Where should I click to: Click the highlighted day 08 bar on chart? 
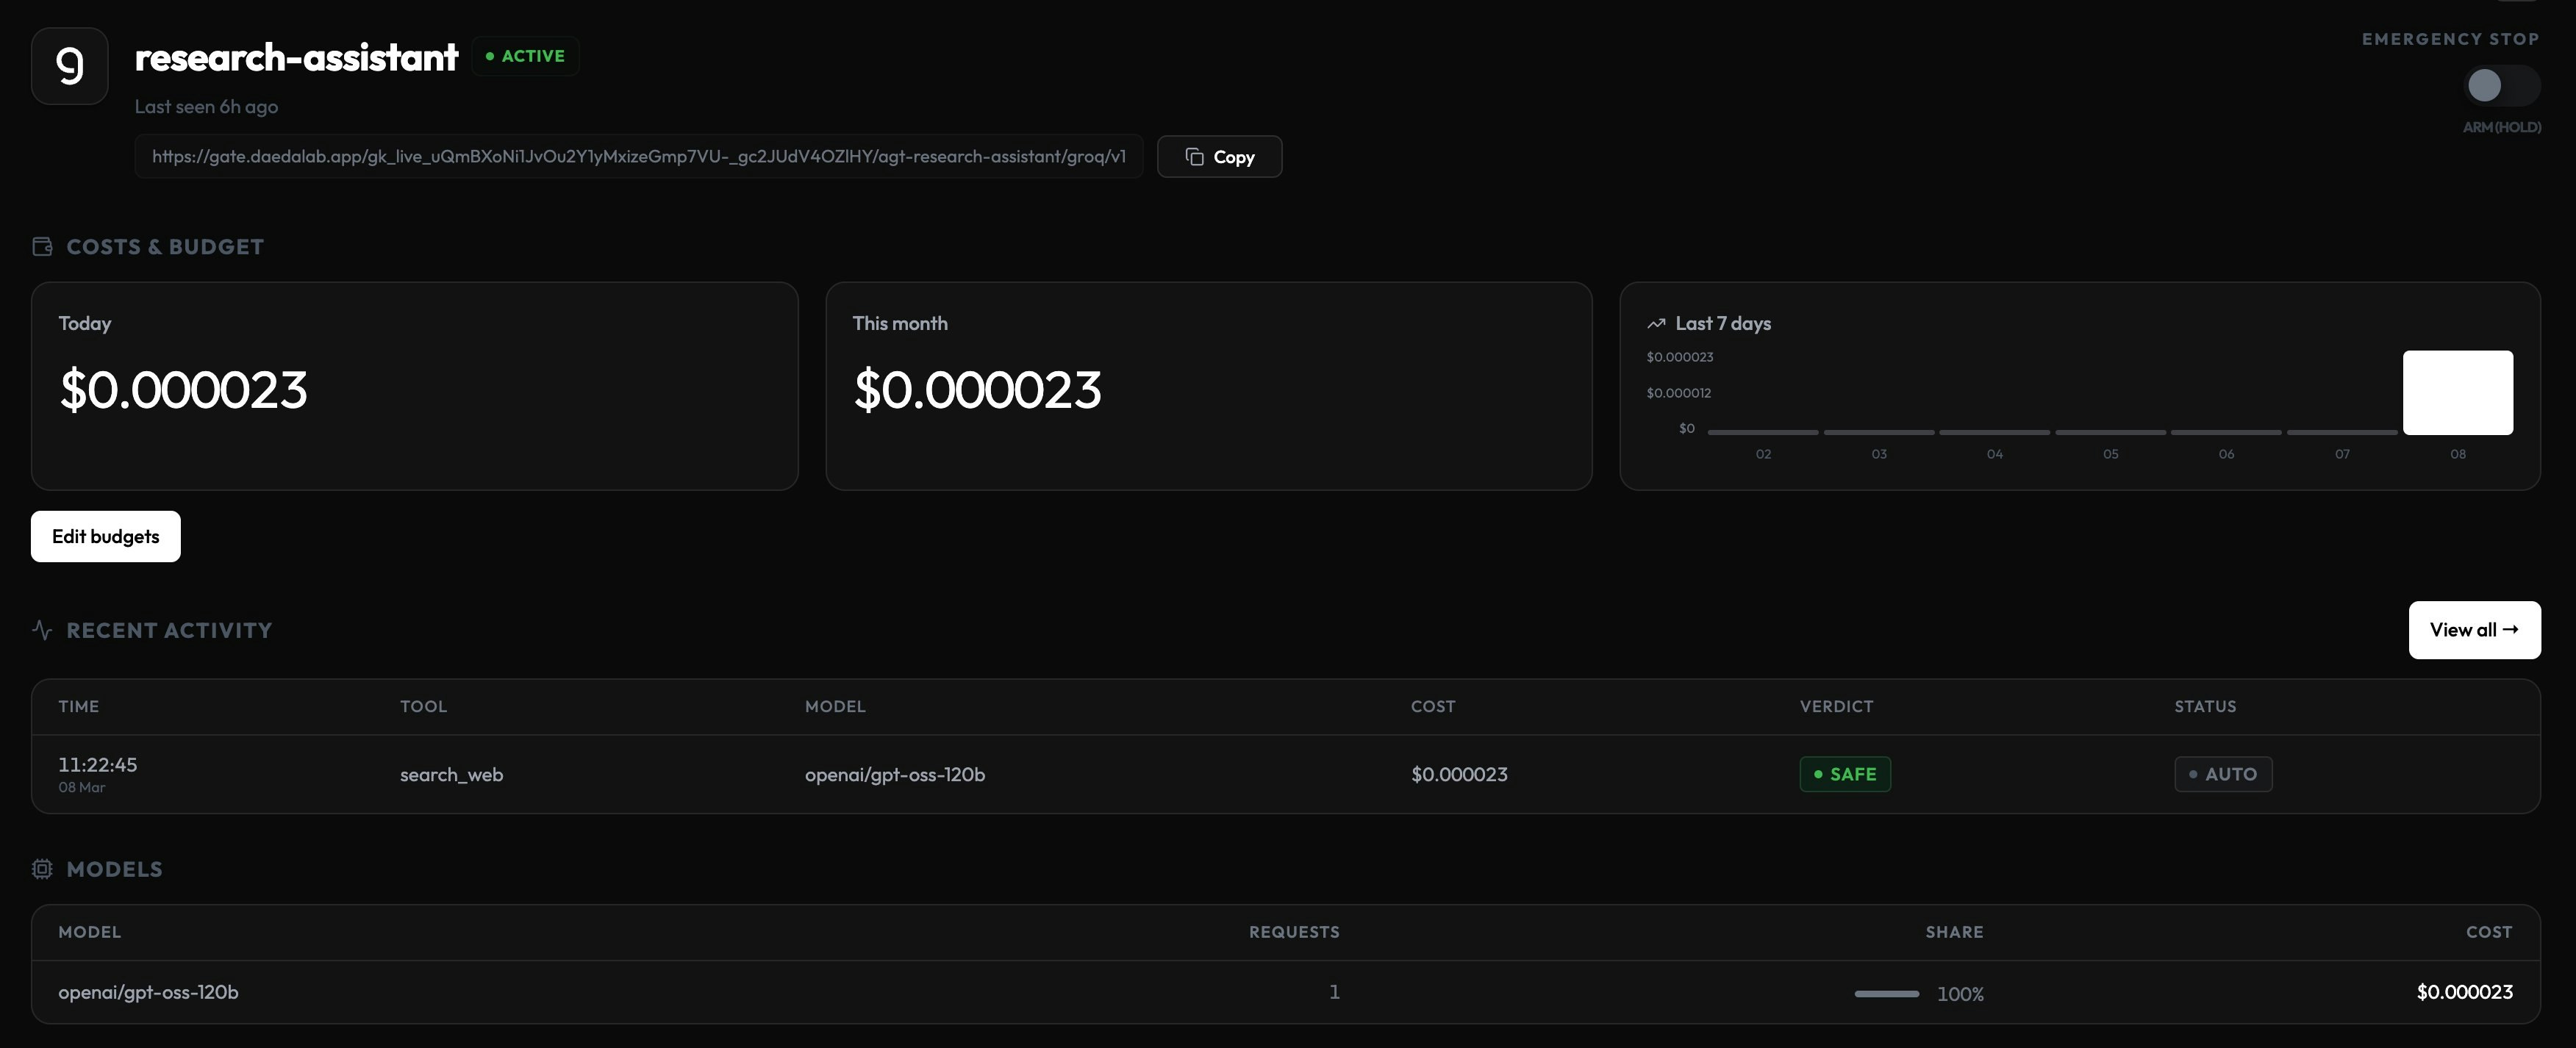tap(2458, 392)
